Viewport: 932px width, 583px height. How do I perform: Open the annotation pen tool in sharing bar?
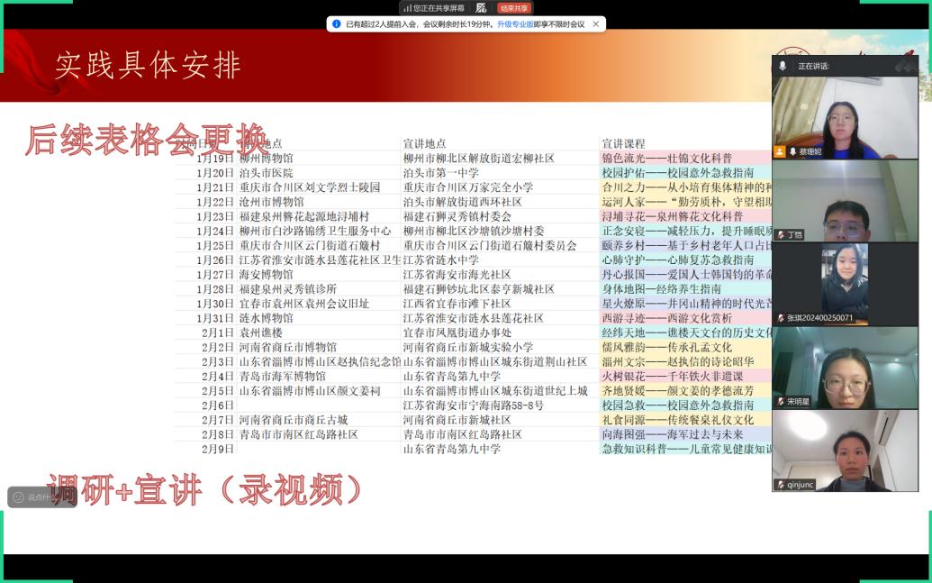pos(482,7)
